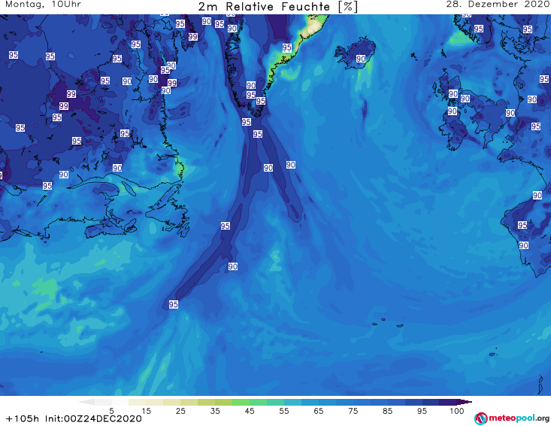551x426 pixels.
Task: Pick the dark purple arrow tip past 100
Action: pos(465,402)
